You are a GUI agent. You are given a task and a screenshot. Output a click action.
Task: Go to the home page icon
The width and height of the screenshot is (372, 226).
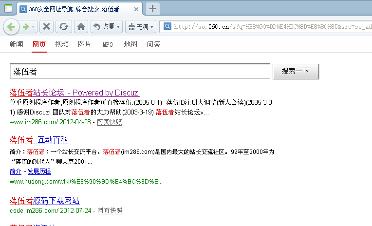(81, 27)
